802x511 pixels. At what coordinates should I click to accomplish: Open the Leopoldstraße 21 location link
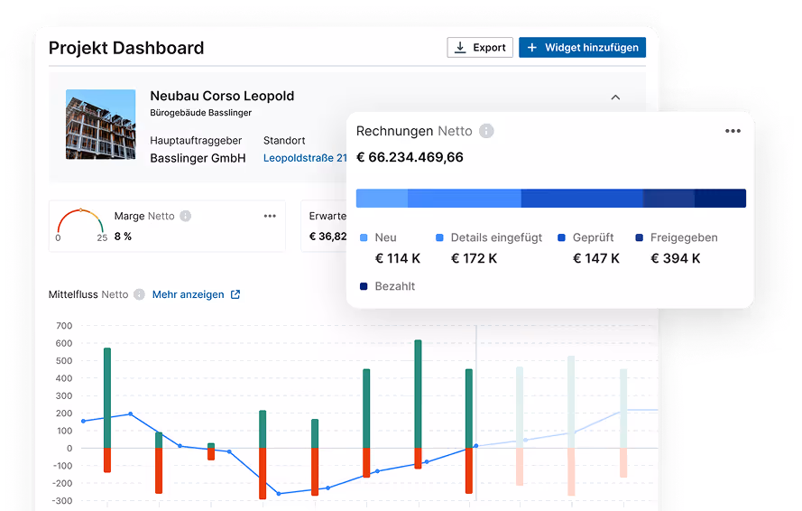[x=305, y=158]
